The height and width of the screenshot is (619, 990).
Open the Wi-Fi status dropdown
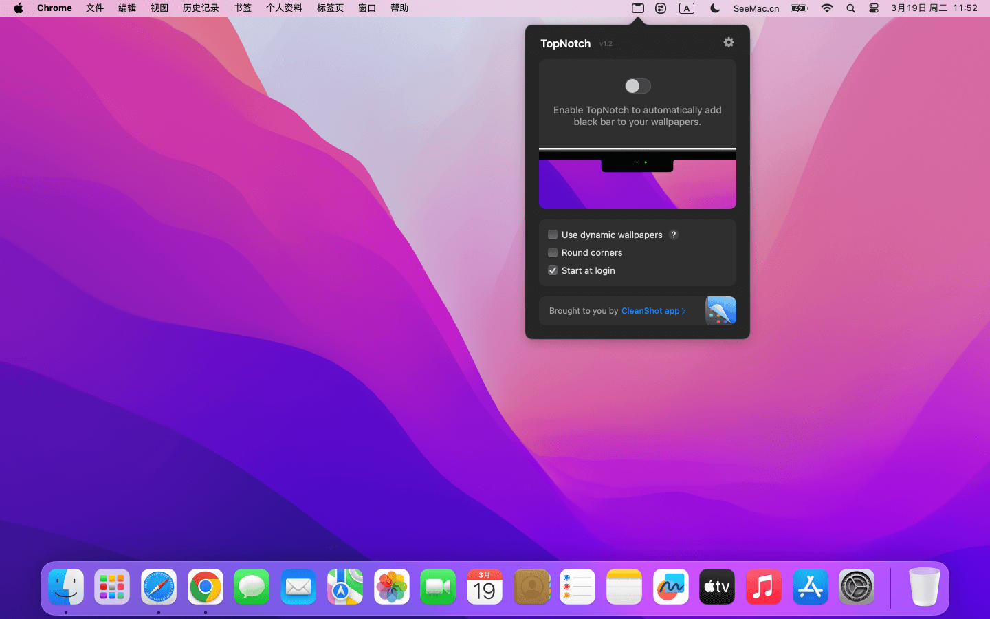coord(827,8)
